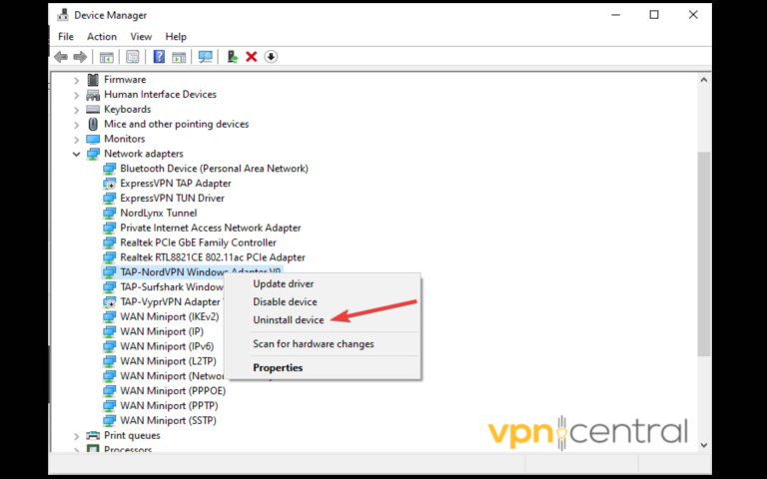Click the scan for hardware changes monitor icon
This screenshot has height=479, width=767.
click(x=206, y=57)
